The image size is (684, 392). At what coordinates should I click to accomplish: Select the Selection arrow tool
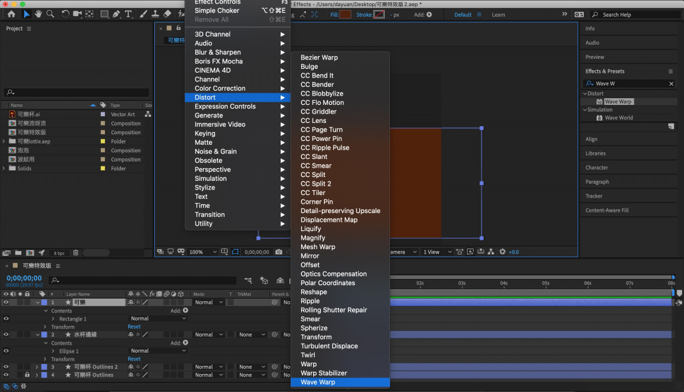(26, 14)
